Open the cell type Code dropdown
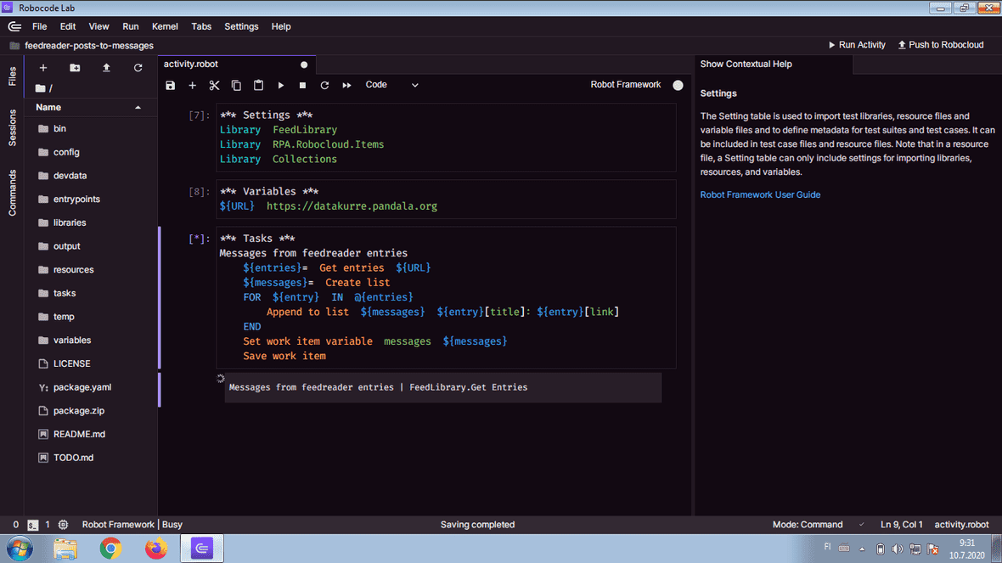Image resolution: width=1002 pixels, height=563 pixels. tap(391, 85)
